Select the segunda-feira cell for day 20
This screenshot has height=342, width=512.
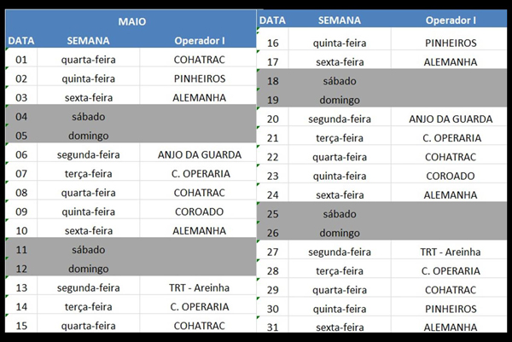tap(340, 119)
